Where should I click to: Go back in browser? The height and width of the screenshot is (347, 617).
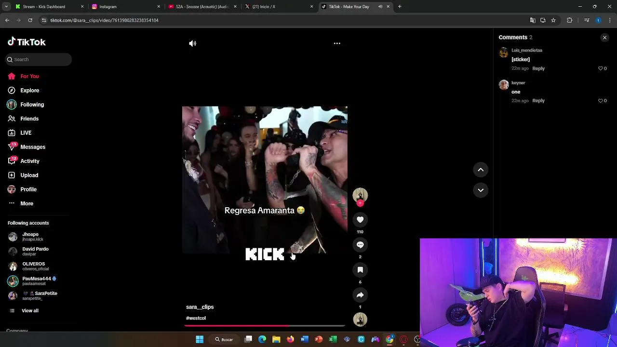tap(7, 20)
